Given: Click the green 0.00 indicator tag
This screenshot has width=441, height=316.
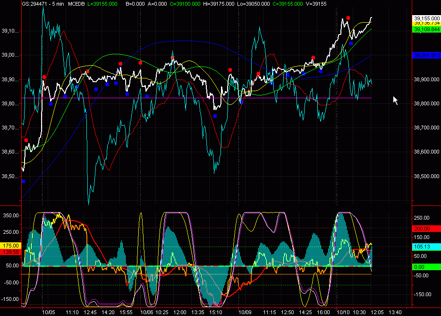Looking at the screenshot, I should point(426,267).
